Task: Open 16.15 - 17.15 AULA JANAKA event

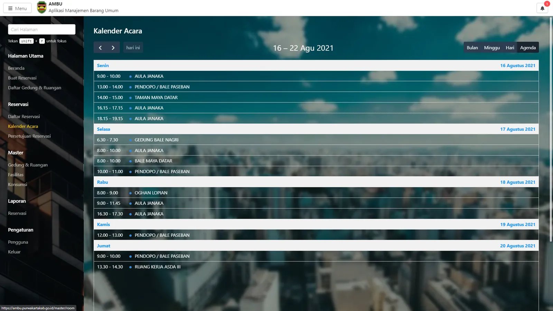Action: [x=316, y=108]
